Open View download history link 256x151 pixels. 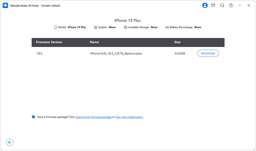pyautogui.click(x=129, y=117)
